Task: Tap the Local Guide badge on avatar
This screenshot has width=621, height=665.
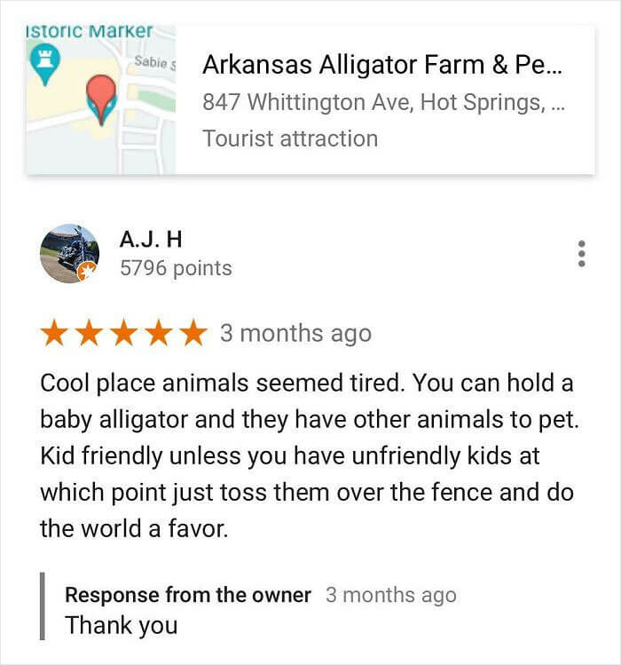Action: coord(87,272)
